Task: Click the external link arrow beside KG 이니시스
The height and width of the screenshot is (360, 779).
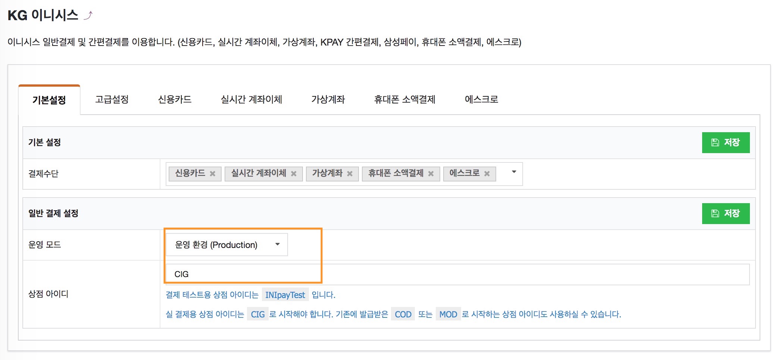Action: point(88,15)
